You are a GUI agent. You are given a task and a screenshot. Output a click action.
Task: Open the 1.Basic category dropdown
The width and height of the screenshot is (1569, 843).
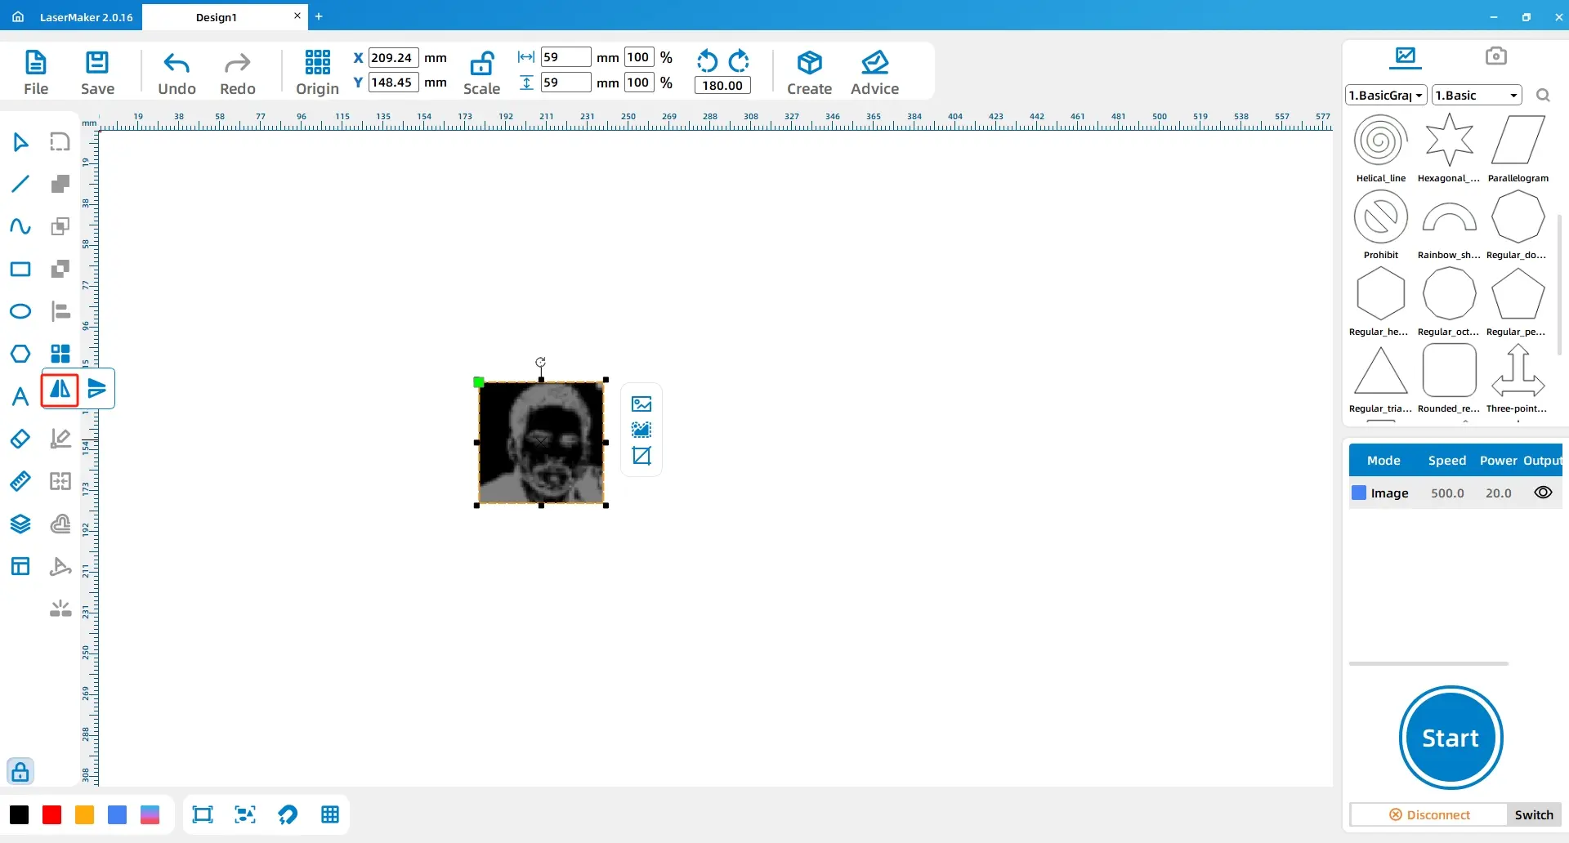click(x=1477, y=95)
